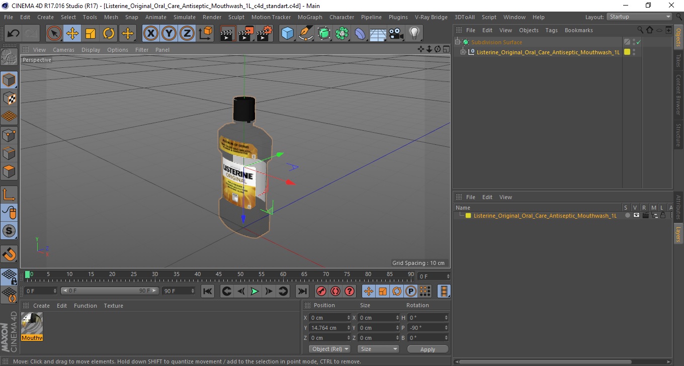Switch to Texture mode
Viewport: 684px width, 366px height.
pyautogui.click(x=9, y=98)
